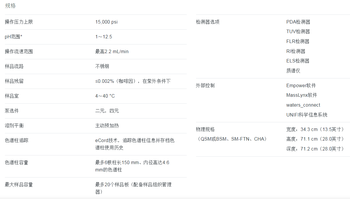Click the 15,000 psi value
The height and width of the screenshot is (199, 350).
pyautogui.click(x=106, y=22)
